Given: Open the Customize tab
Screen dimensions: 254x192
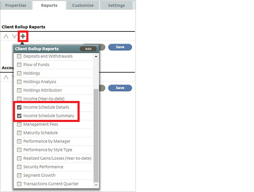Looking at the screenshot, I should coord(83,5).
